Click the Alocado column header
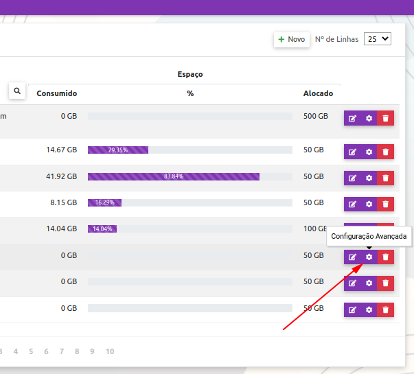414x374 pixels. (318, 93)
